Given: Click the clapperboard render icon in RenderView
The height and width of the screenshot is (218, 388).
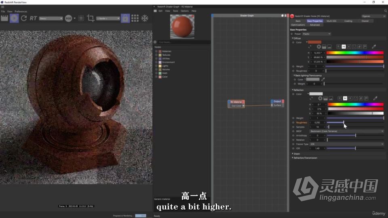Looking at the screenshot, I should [x=4, y=18].
